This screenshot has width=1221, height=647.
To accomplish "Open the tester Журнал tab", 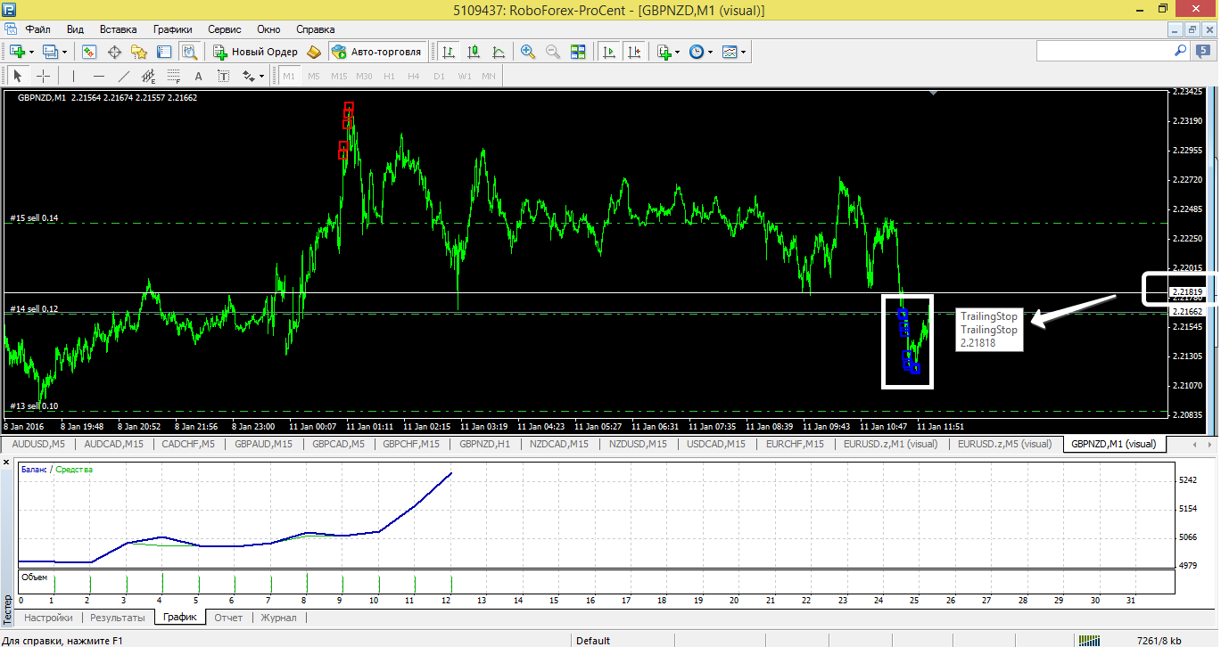I will (x=278, y=617).
